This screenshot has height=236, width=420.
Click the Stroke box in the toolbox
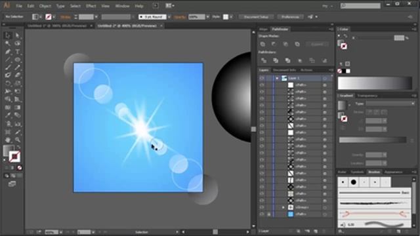click(14, 157)
